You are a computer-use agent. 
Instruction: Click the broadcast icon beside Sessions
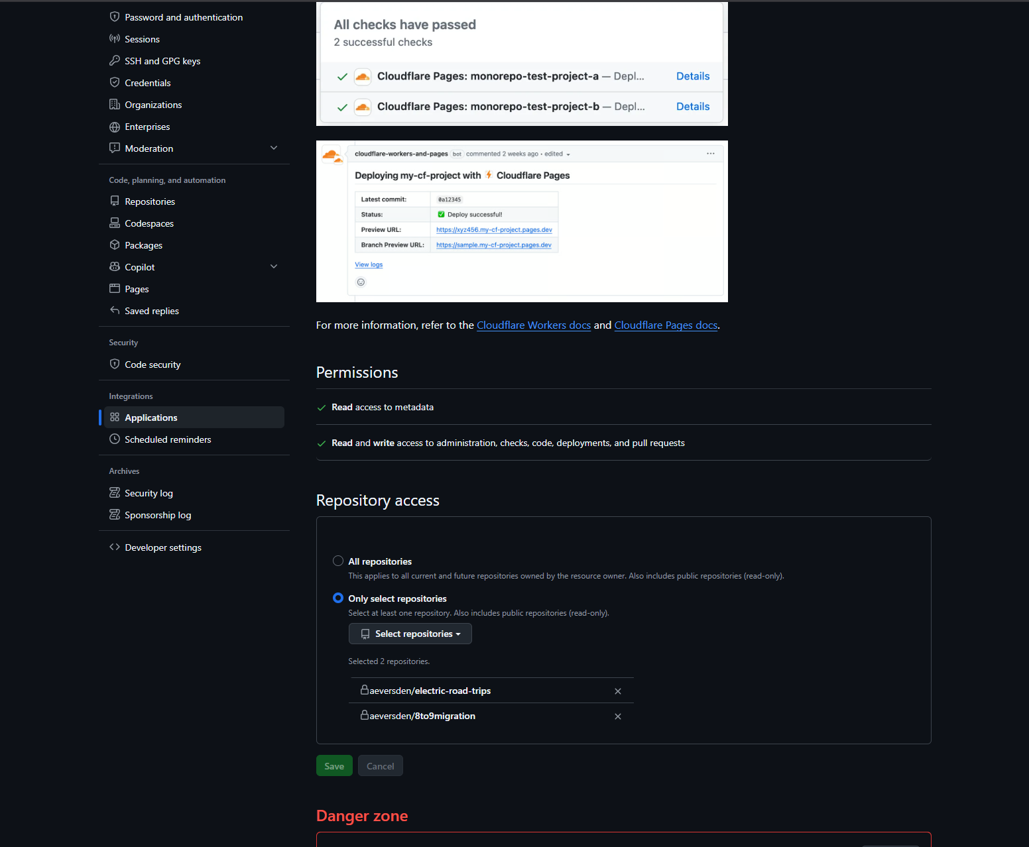pos(115,39)
